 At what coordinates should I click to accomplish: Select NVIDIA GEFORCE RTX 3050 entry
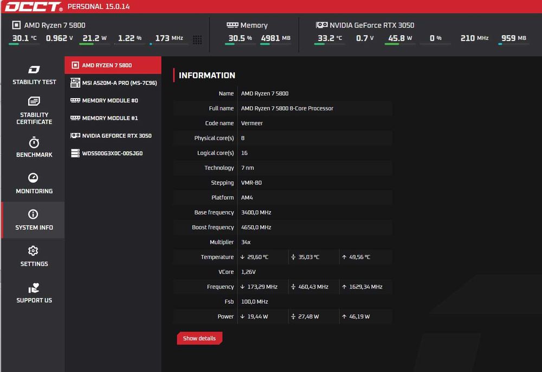113,135
